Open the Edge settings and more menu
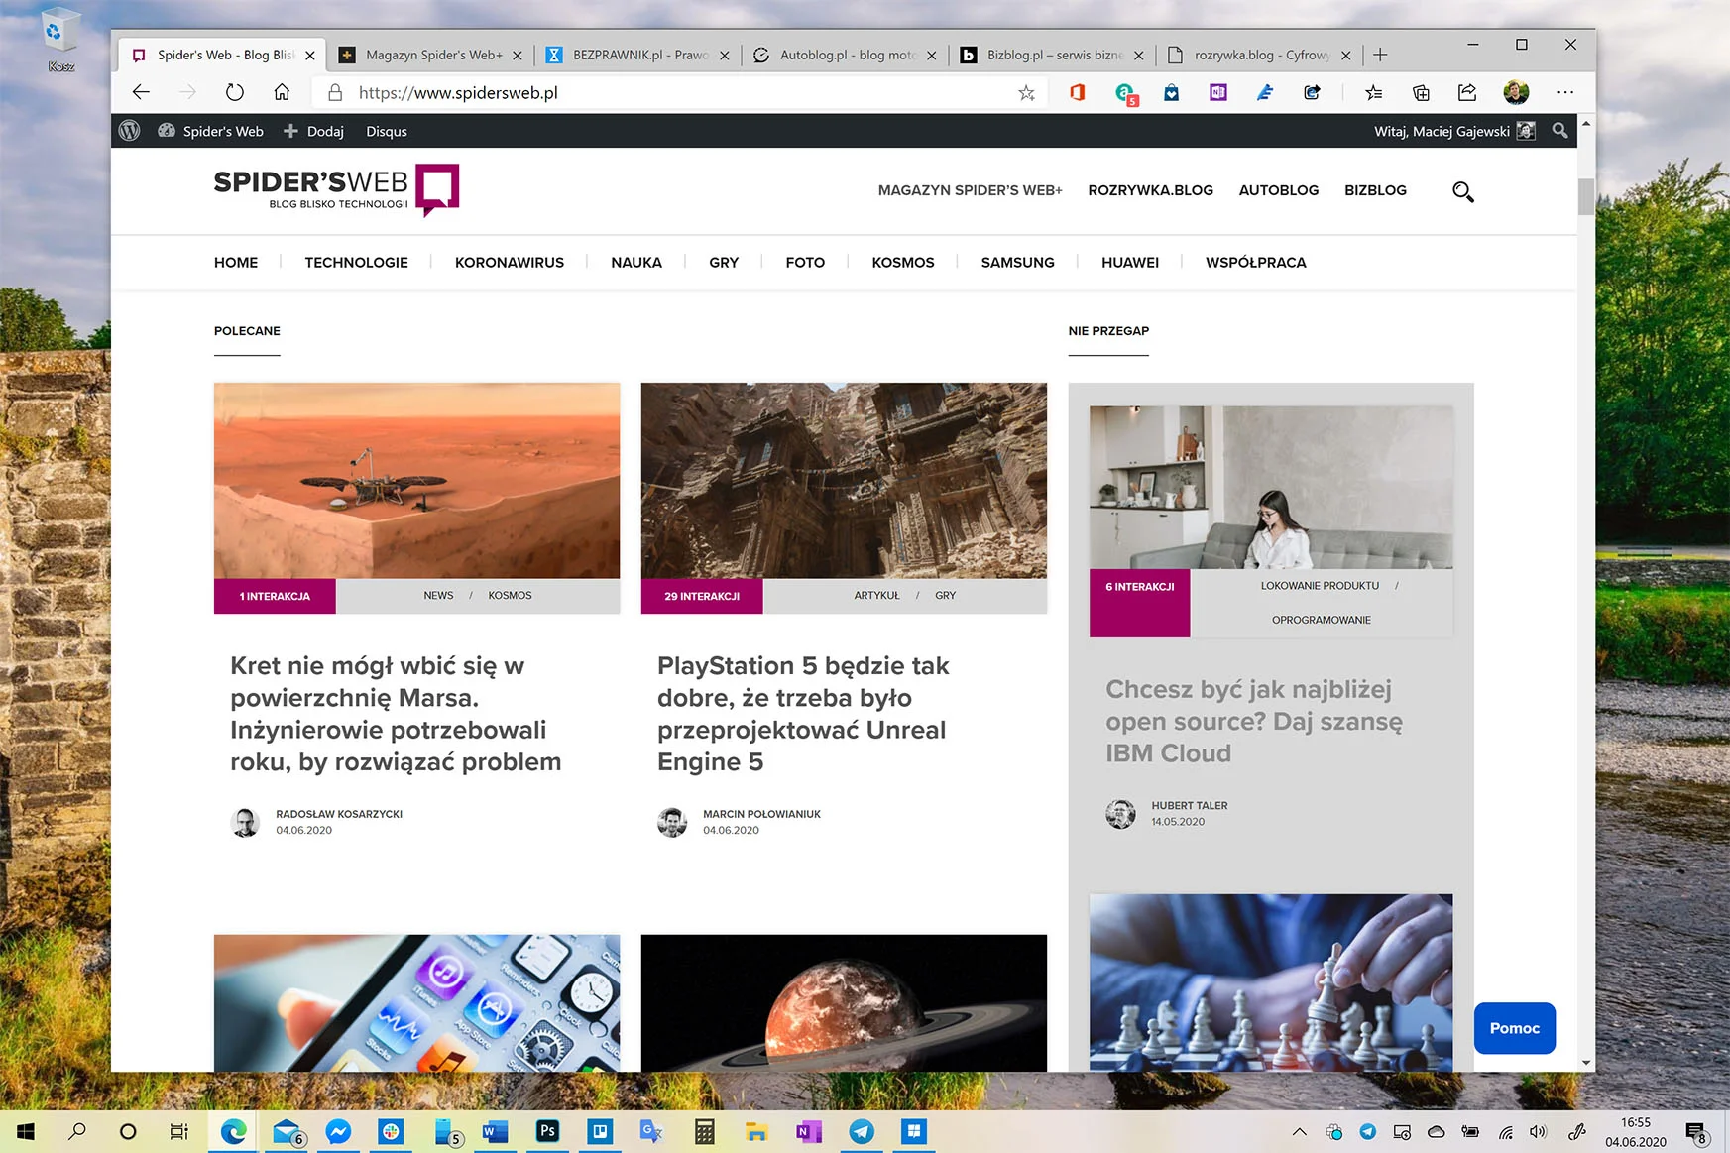 [1565, 92]
